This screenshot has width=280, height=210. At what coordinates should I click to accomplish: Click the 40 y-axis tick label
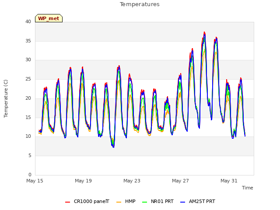point(28,21)
